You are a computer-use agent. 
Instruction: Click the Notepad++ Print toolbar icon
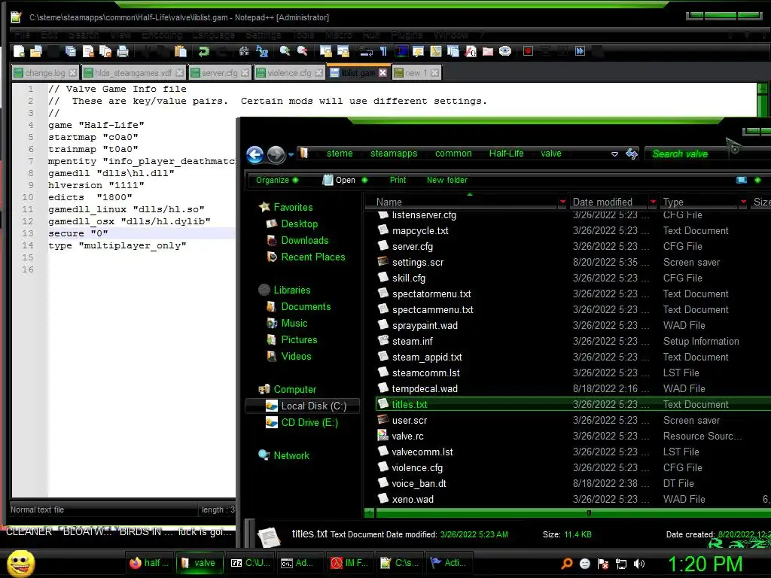123,51
